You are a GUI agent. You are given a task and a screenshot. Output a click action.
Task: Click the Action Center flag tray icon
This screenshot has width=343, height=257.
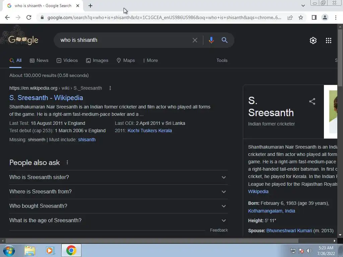pyautogui.click(x=301, y=251)
